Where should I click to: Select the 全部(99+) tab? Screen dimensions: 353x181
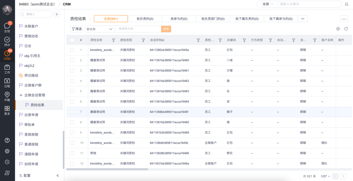tap(111, 19)
